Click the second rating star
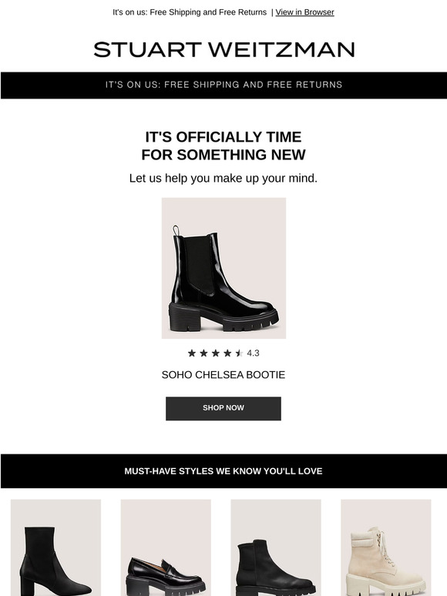 click(x=203, y=353)
